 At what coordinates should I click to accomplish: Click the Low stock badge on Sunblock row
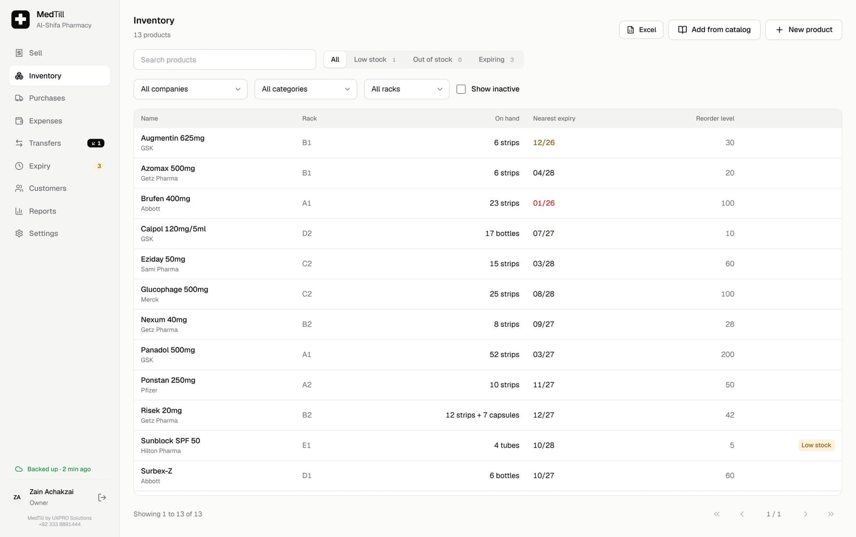[x=816, y=445]
